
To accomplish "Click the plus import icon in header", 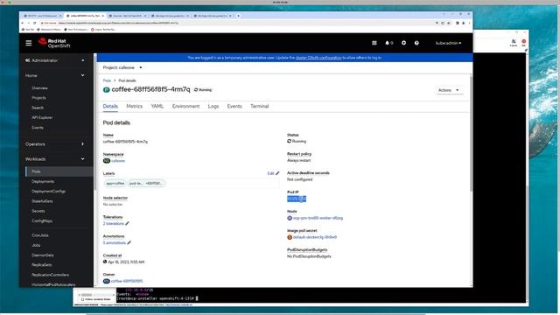I will coord(403,43).
